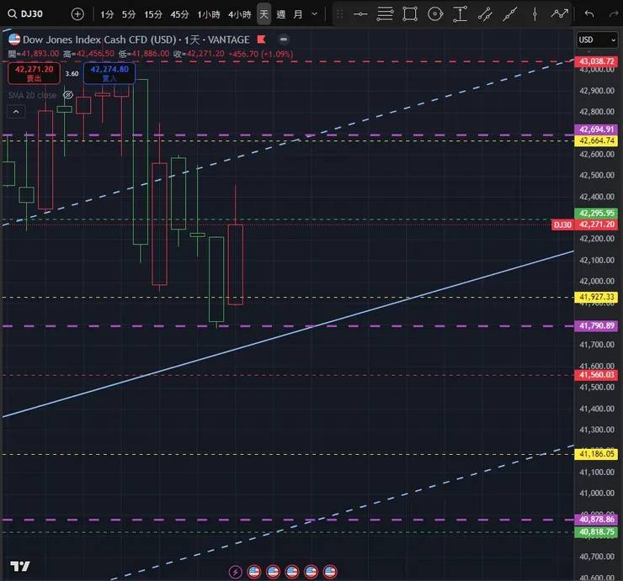
Task: Click the 42,295.95 green price label
Action: click(x=596, y=213)
